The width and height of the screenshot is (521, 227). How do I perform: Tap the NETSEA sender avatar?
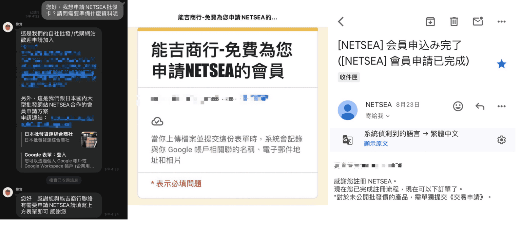click(x=348, y=110)
